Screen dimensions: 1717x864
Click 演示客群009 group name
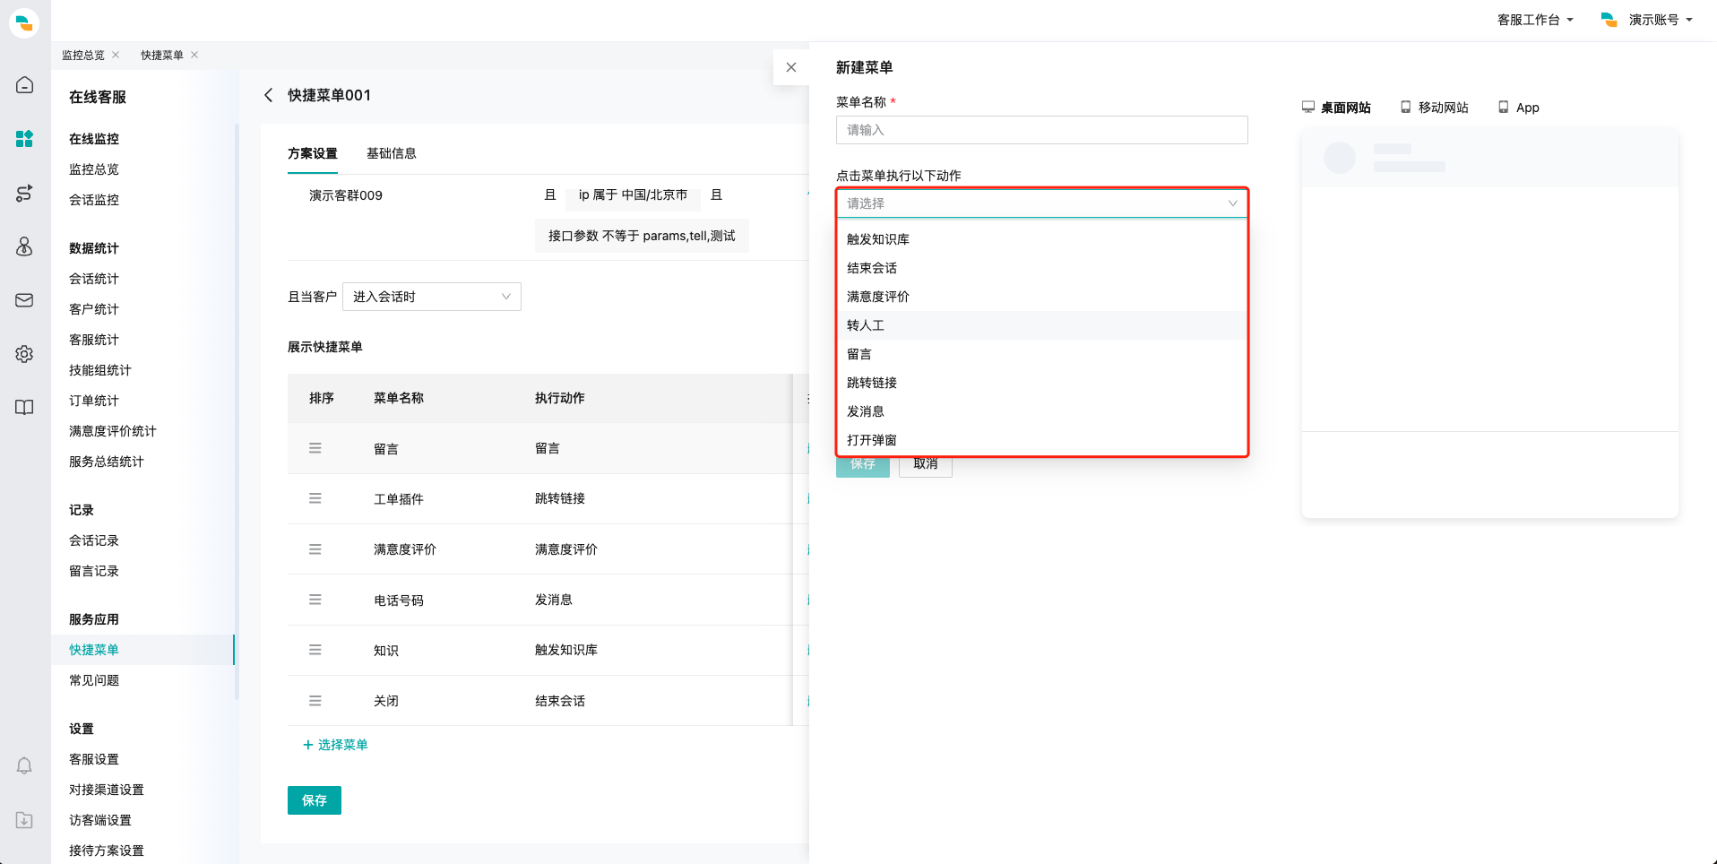[346, 195]
